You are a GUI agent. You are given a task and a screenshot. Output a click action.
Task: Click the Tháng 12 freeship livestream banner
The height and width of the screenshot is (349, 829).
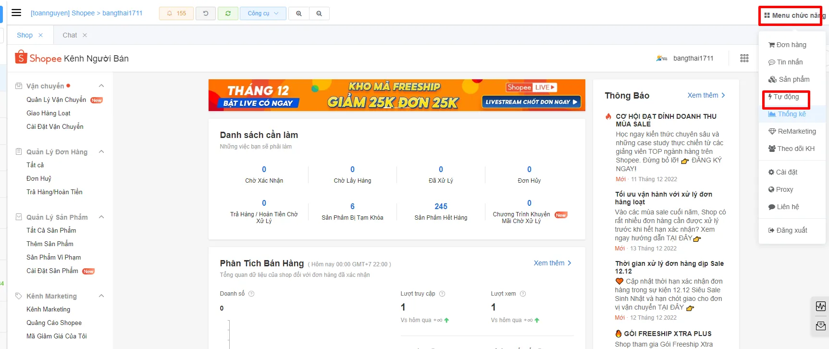point(397,95)
